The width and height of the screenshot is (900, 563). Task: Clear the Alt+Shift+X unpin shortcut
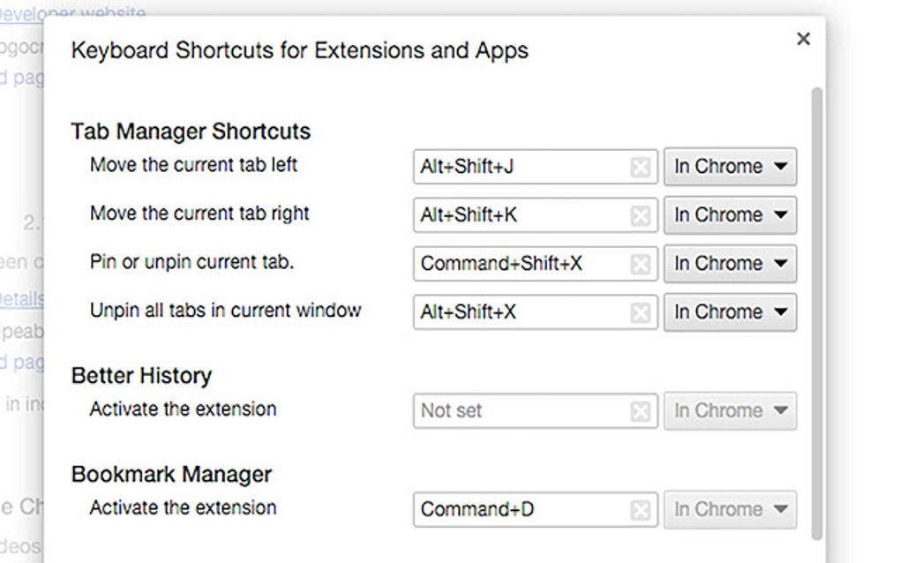point(641,312)
